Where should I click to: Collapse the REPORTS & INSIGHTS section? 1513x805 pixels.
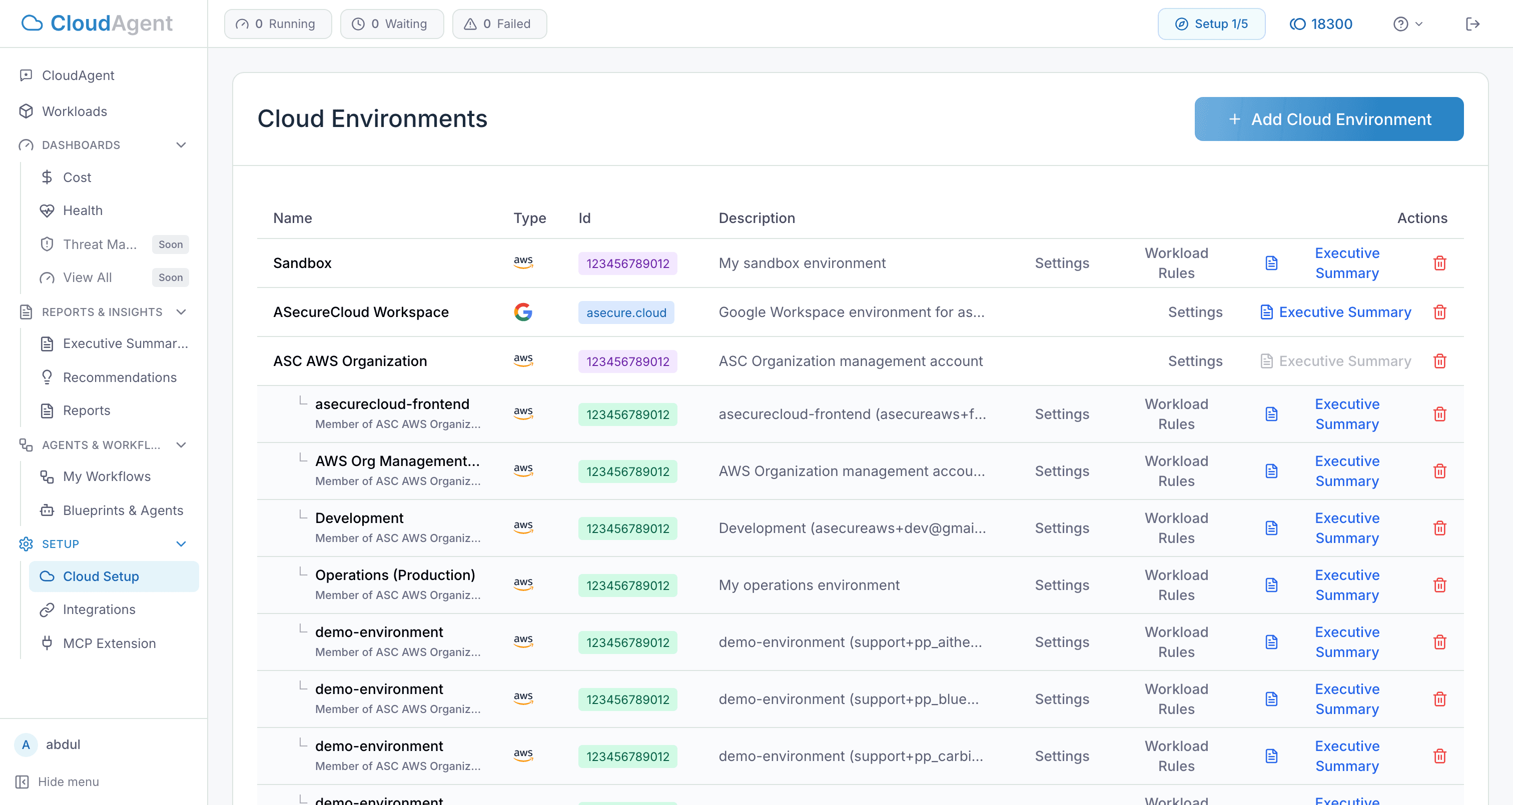(x=181, y=312)
